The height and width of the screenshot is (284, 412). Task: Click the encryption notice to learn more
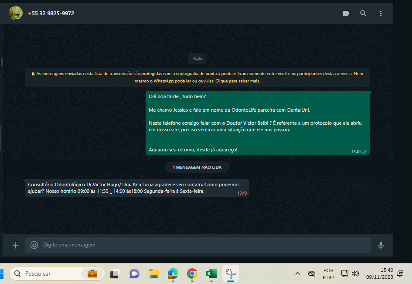(197, 77)
